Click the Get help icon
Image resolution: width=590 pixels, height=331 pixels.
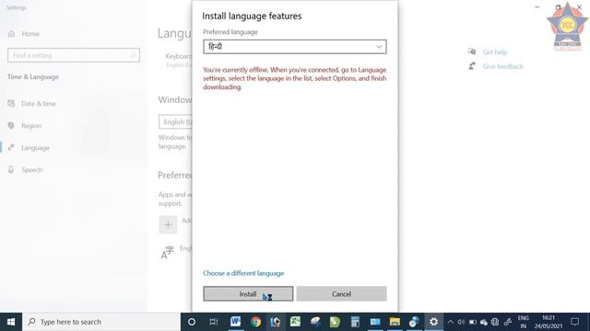(472, 51)
